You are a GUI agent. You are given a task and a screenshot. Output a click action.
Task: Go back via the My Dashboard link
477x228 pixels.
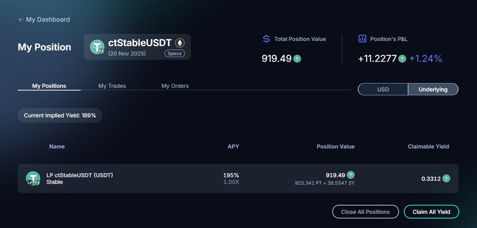click(48, 19)
